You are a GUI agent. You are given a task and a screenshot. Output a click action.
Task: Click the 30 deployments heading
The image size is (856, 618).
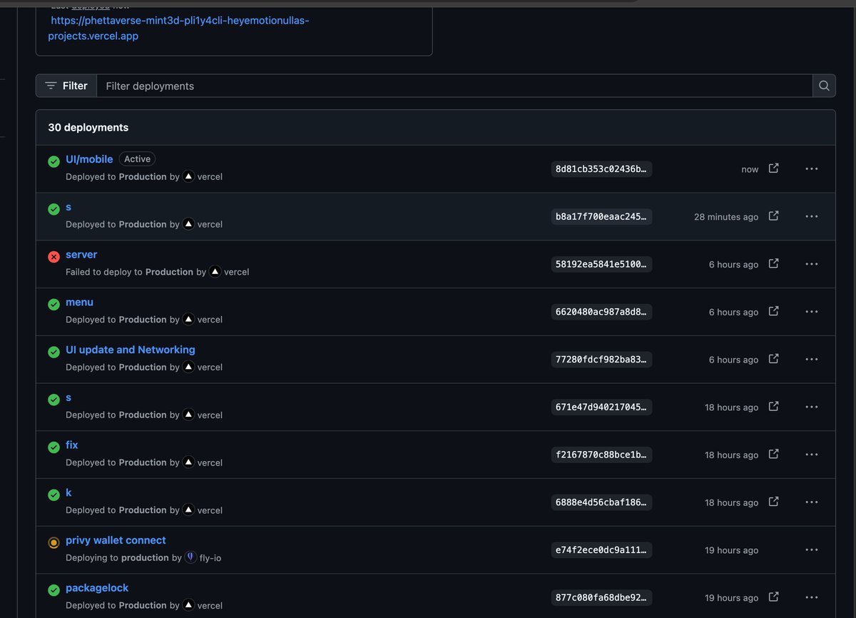coord(88,128)
